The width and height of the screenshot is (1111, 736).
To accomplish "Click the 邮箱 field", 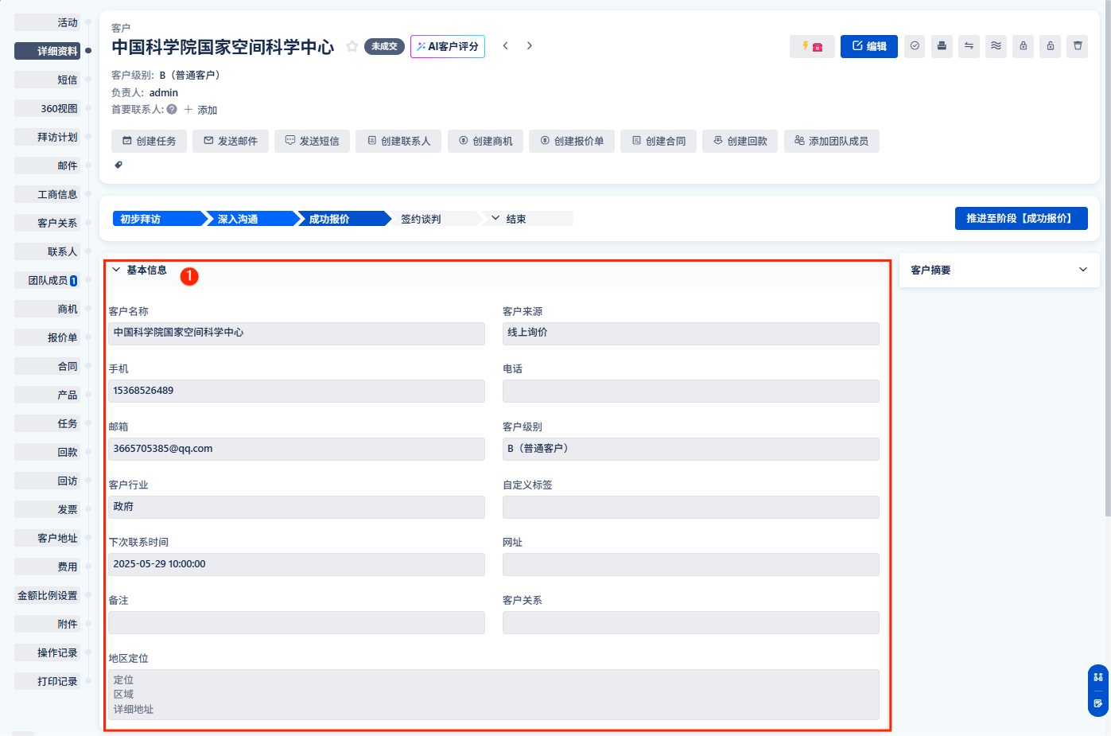I will pyautogui.click(x=297, y=449).
